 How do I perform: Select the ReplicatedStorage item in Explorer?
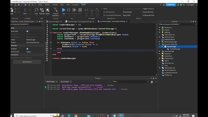click(x=170, y=42)
